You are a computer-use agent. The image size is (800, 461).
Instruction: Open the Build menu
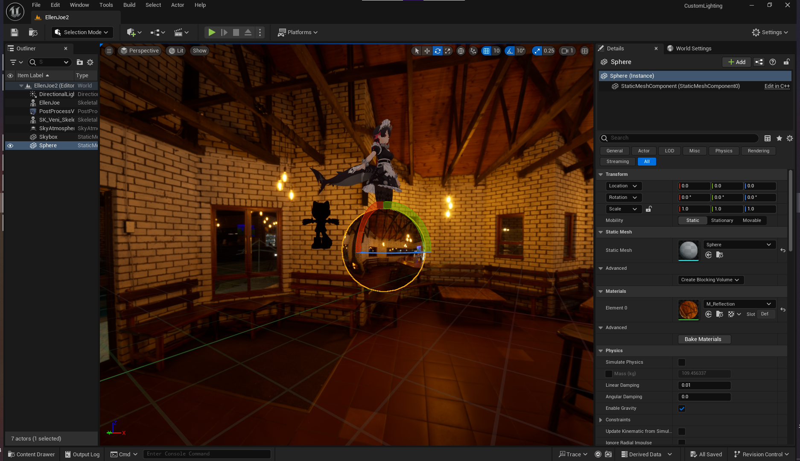[x=129, y=5]
